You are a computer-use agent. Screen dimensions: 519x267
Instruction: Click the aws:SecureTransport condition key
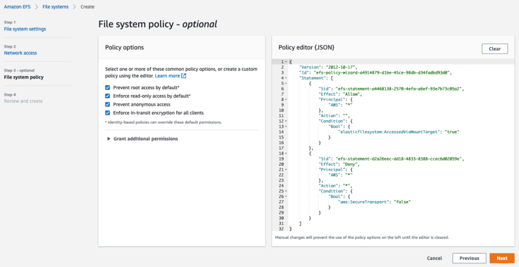[362, 202]
